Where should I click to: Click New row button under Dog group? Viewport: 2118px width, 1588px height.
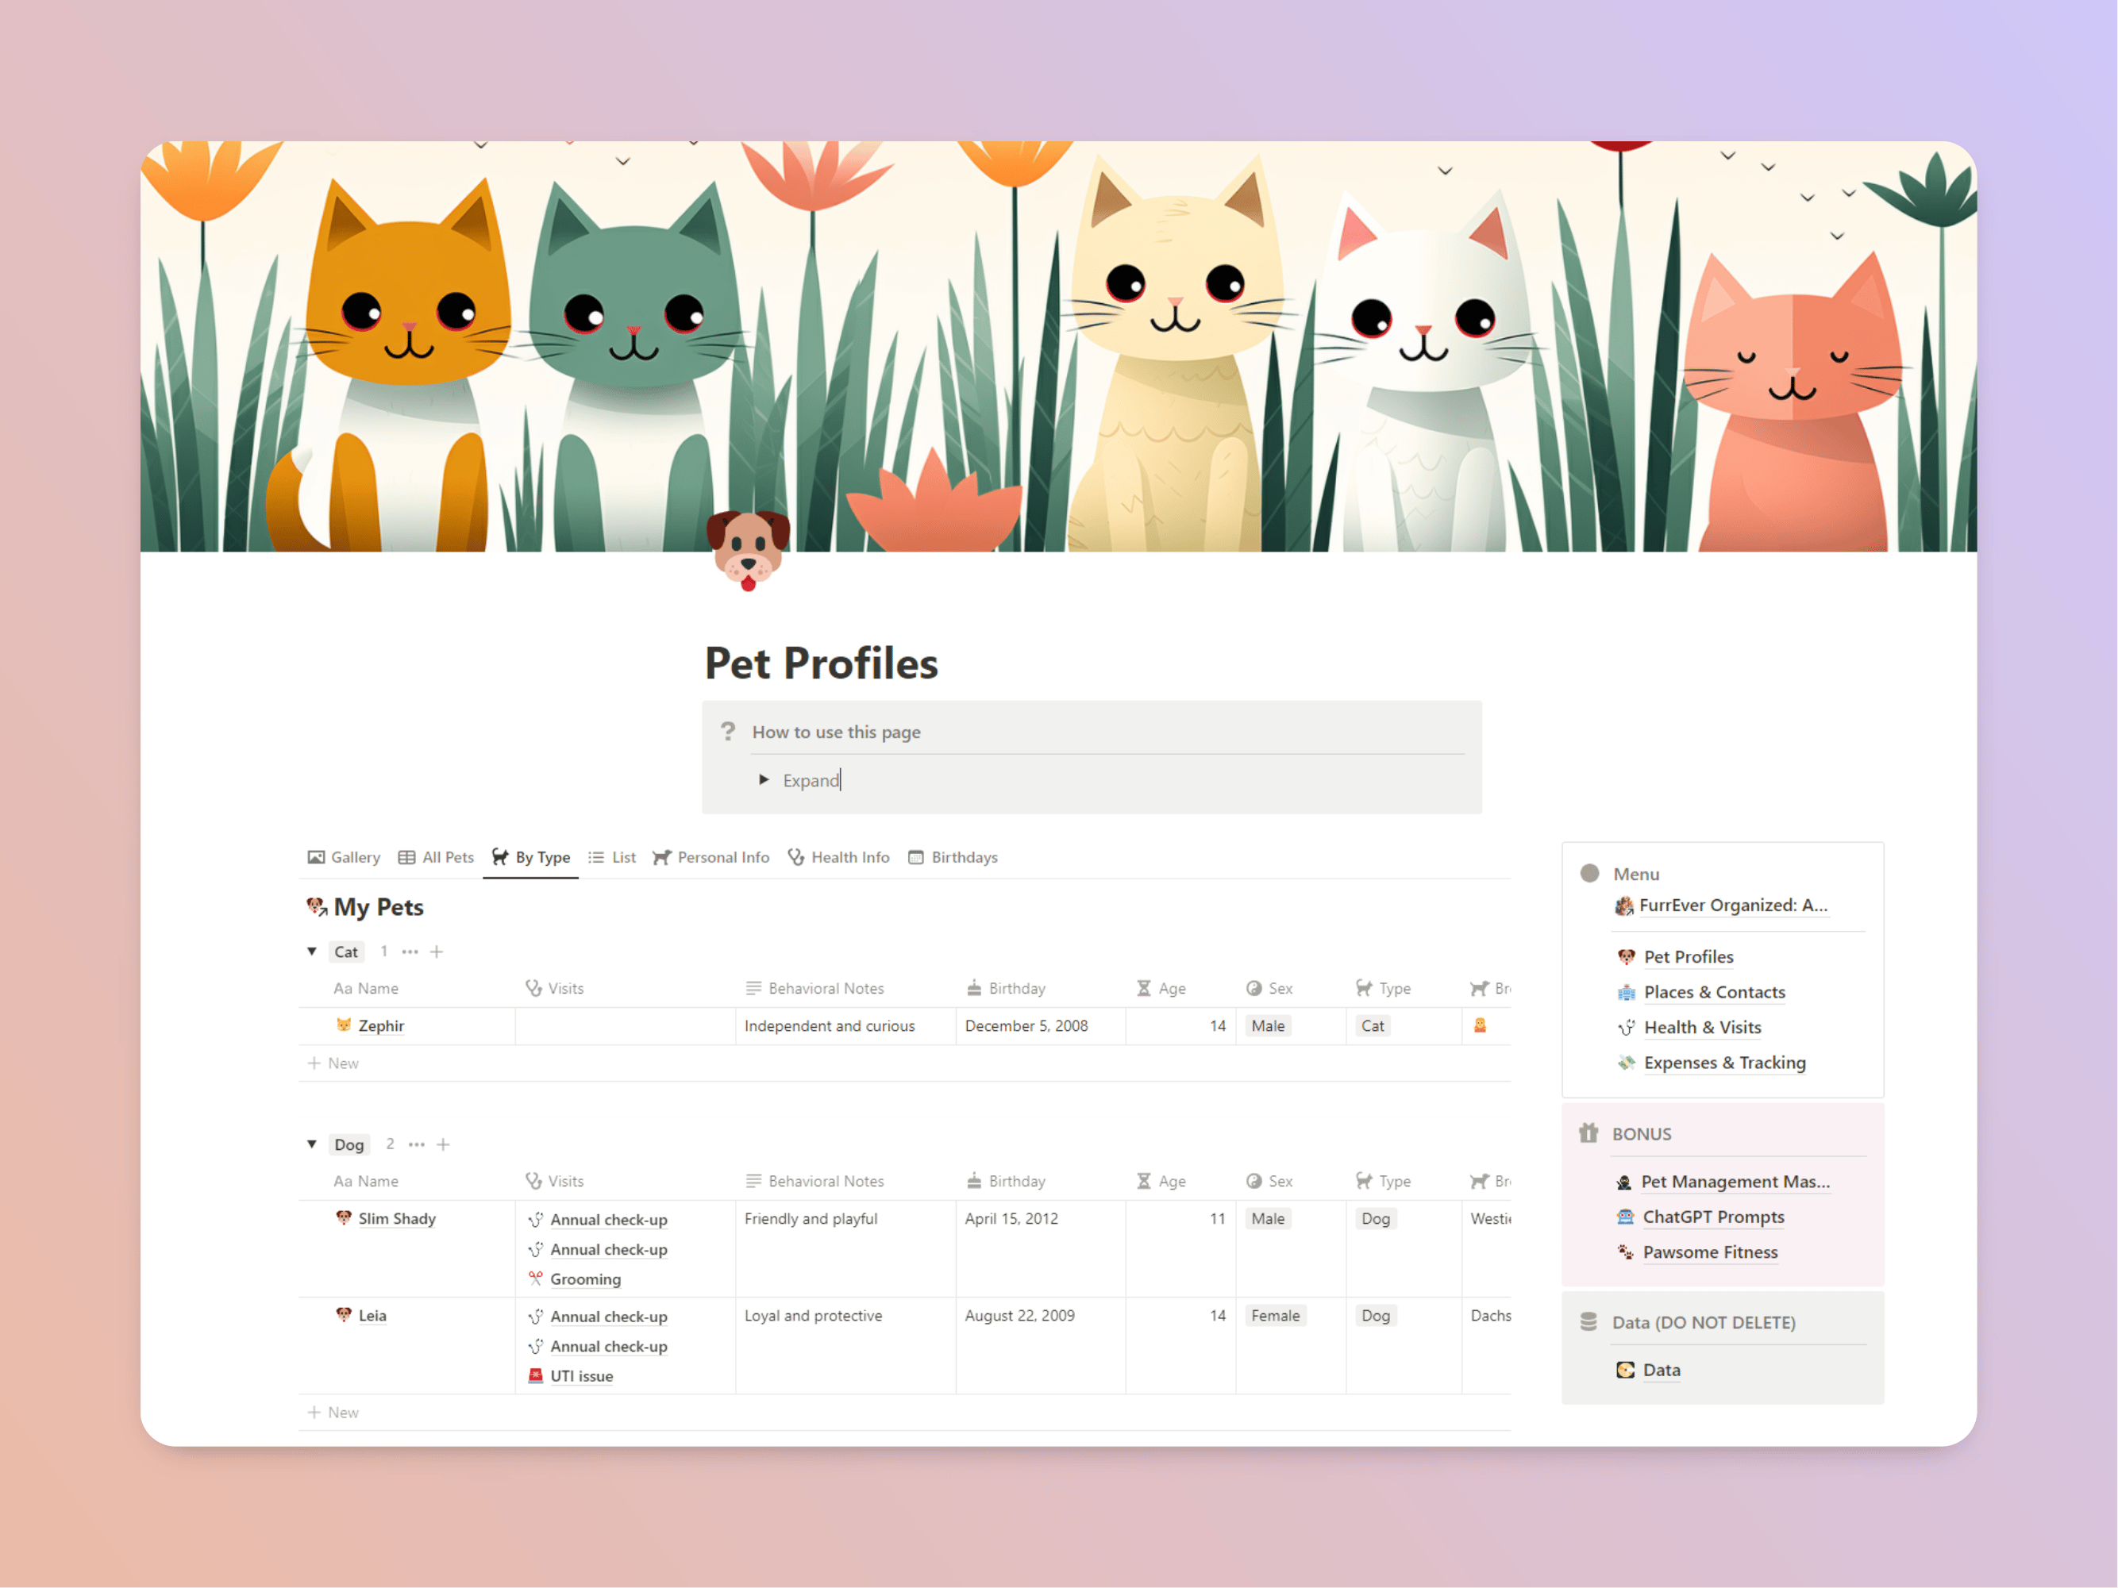(333, 1413)
